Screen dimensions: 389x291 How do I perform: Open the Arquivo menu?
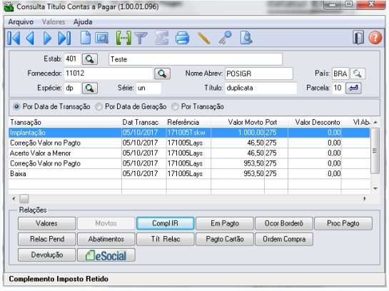tap(21, 22)
